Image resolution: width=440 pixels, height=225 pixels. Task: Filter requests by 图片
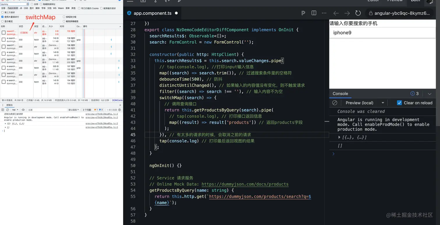click(x=32, y=8)
